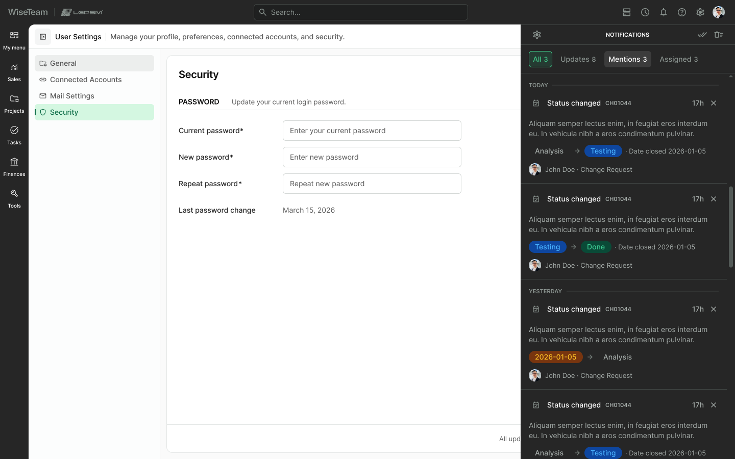
Task: Open the Tasks section
Action: pos(14,136)
